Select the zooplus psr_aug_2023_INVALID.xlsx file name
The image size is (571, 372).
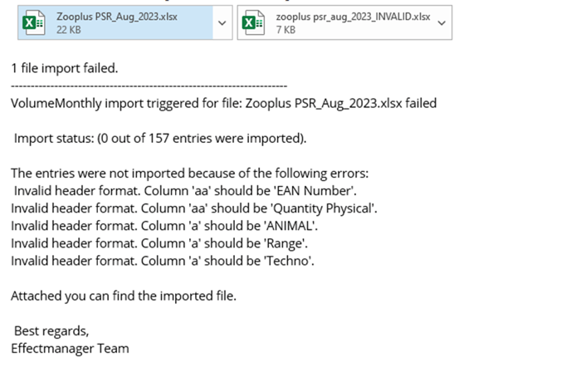click(353, 17)
